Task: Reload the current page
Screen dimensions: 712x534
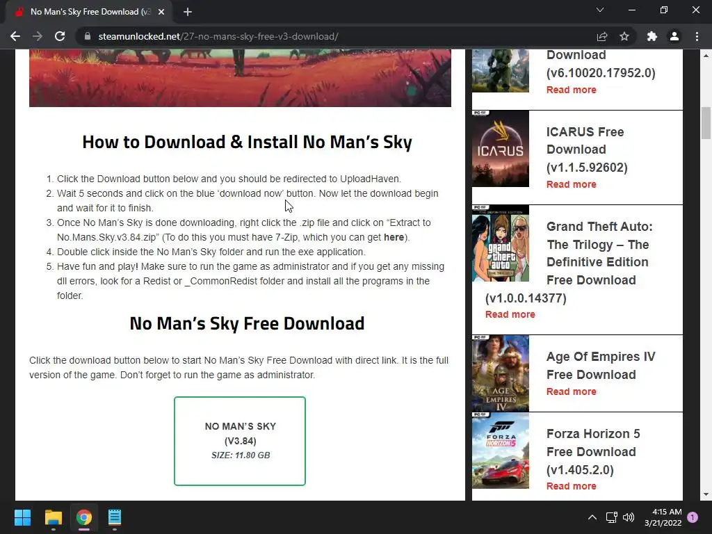Action: pos(60,36)
